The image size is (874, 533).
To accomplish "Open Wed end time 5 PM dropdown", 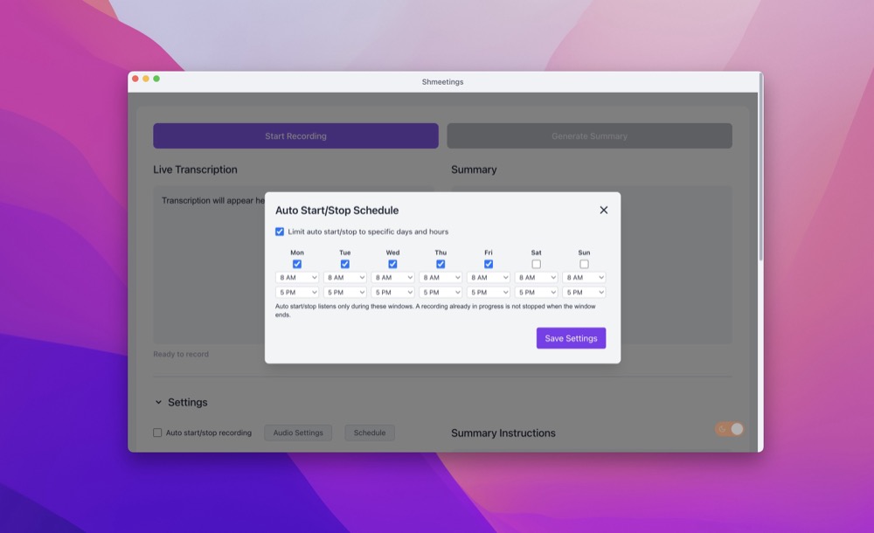I will pos(393,292).
